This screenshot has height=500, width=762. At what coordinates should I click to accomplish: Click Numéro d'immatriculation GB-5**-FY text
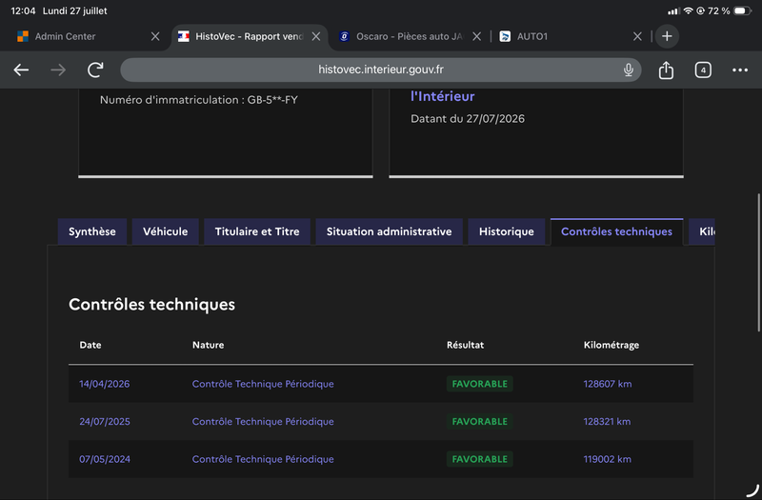pos(199,100)
